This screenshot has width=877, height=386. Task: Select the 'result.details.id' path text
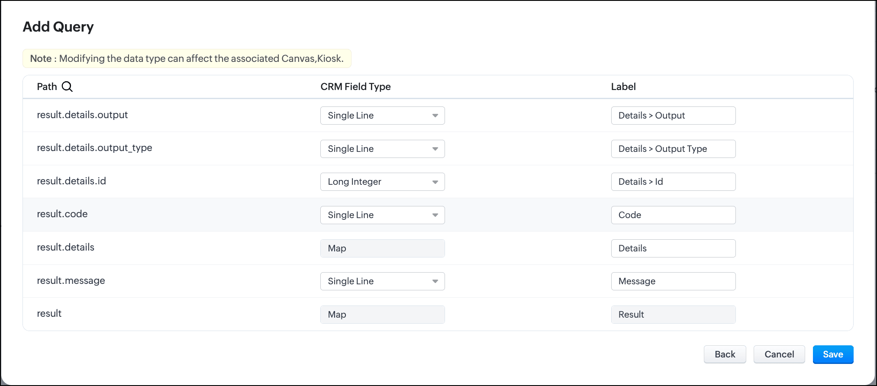coord(71,181)
